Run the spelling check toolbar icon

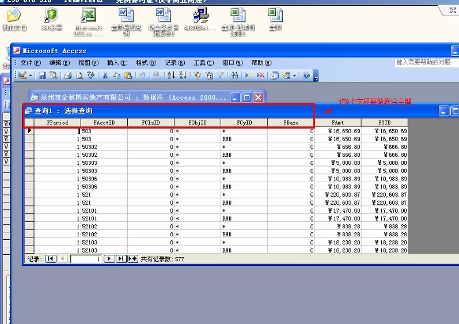(91, 76)
